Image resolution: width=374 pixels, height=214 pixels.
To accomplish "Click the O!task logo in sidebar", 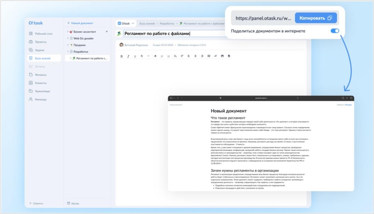I will 36,23.
